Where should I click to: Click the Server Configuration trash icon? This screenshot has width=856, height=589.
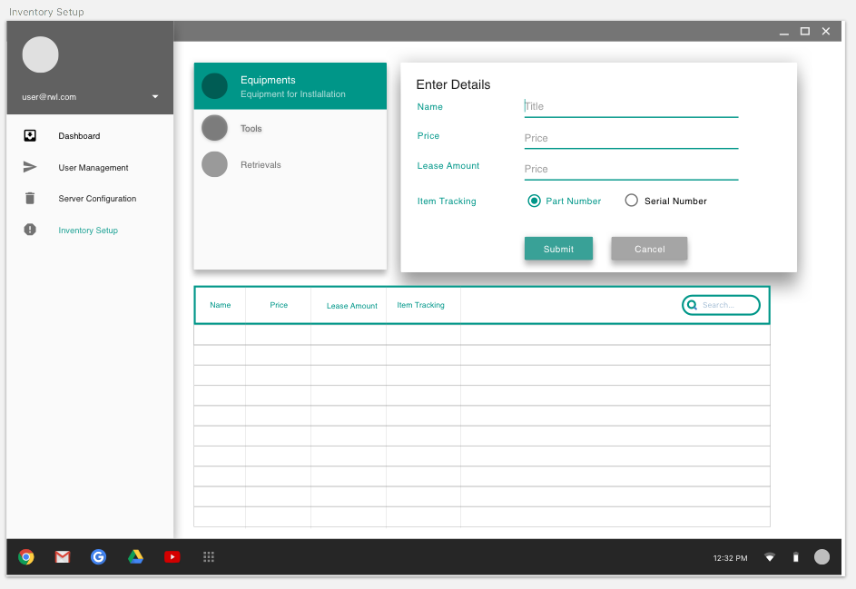tap(30, 199)
